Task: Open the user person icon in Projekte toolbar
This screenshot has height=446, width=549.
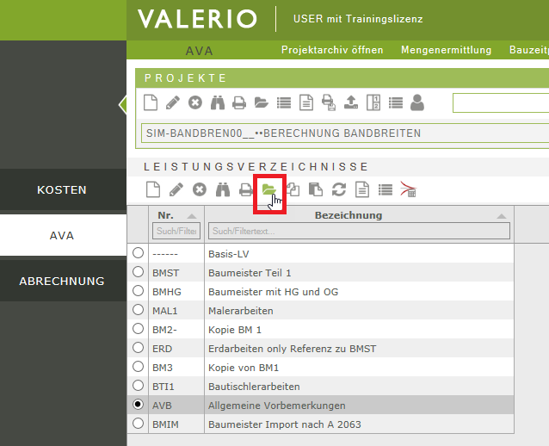Action: pyautogui.click(x=417, y=103)
